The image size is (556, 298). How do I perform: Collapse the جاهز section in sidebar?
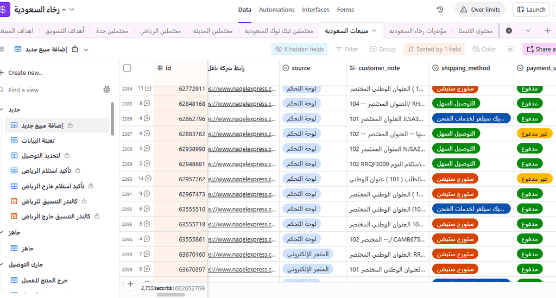[3, 232]
